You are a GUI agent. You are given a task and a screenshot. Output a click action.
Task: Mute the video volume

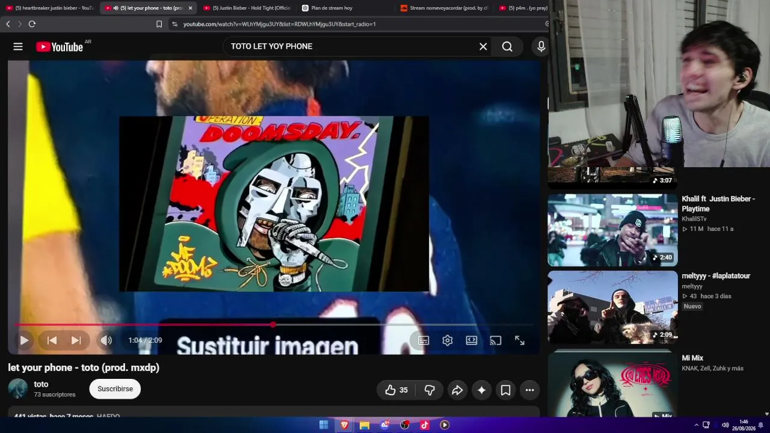[106, 340]
